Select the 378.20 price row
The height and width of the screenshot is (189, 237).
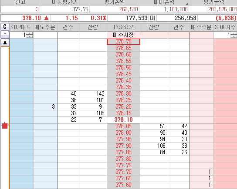[x=123, y=107]
